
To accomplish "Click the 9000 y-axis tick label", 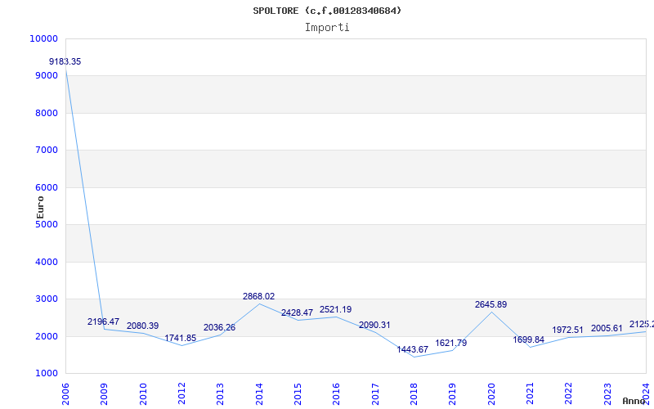I will coord(46,76).
